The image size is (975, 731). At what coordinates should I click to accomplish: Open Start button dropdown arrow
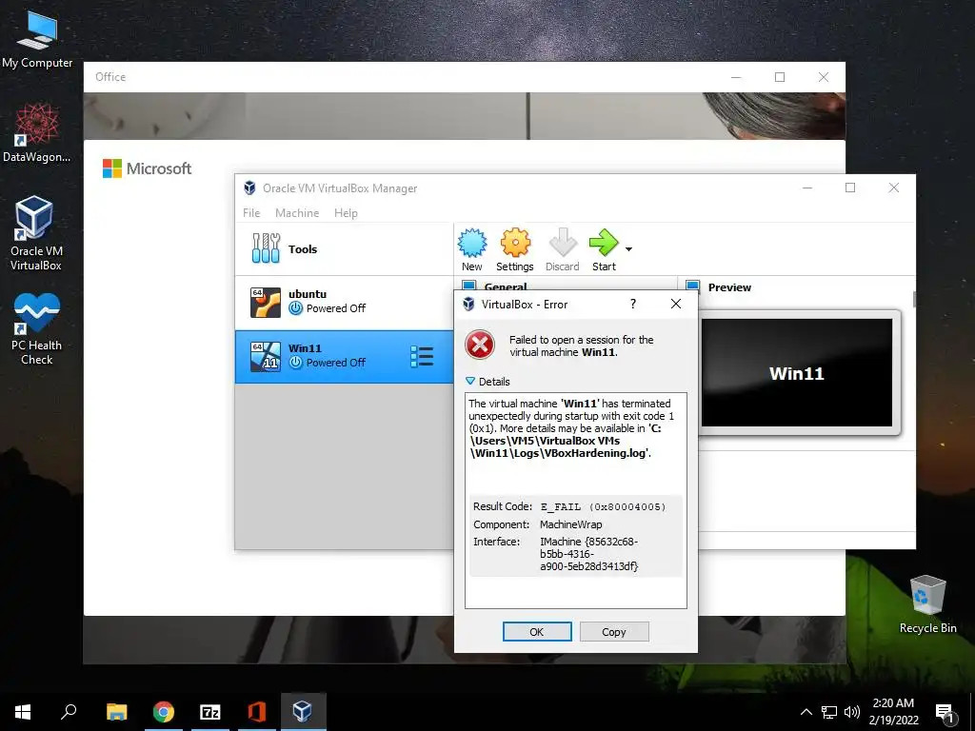pos(628,249)
